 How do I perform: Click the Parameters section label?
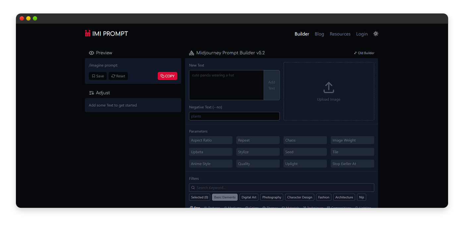198,131
